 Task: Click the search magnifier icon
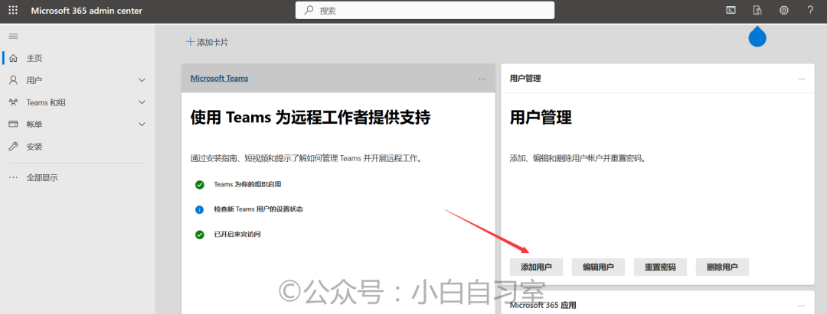click(x=309, y=10)
